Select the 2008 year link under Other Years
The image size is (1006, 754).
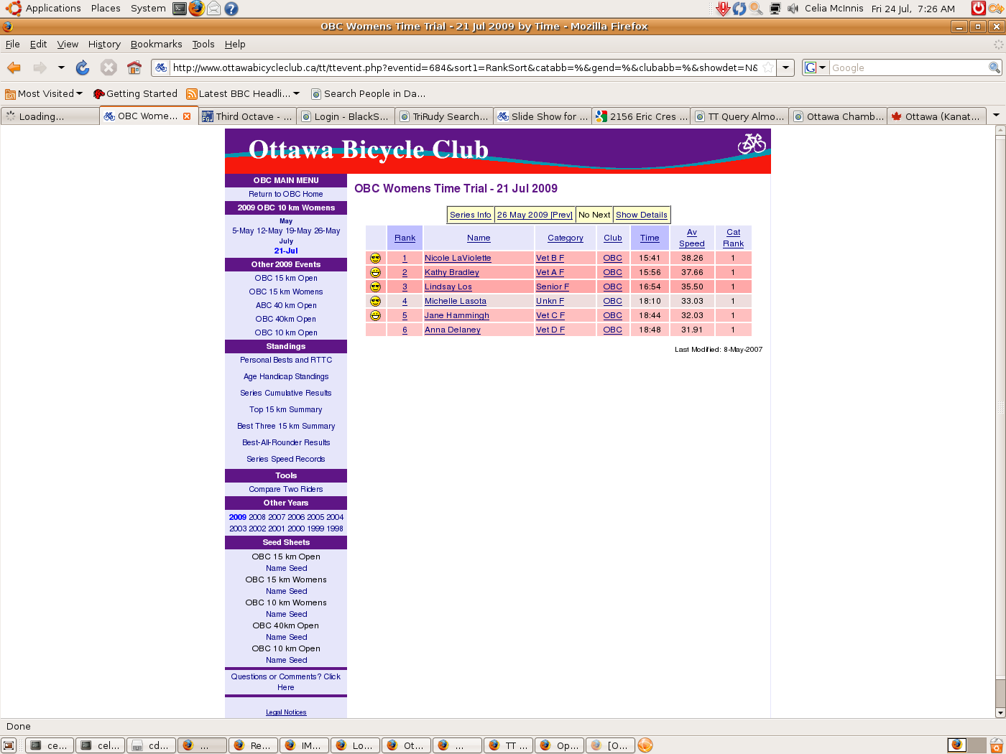pos(257,517)
